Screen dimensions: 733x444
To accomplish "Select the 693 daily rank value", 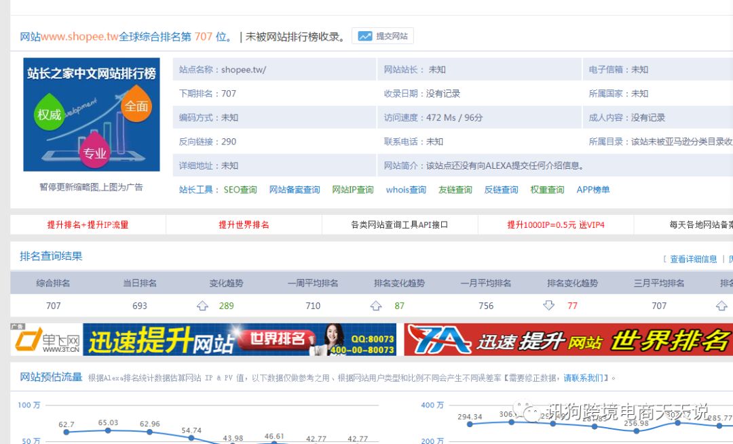I will point(140,306).
